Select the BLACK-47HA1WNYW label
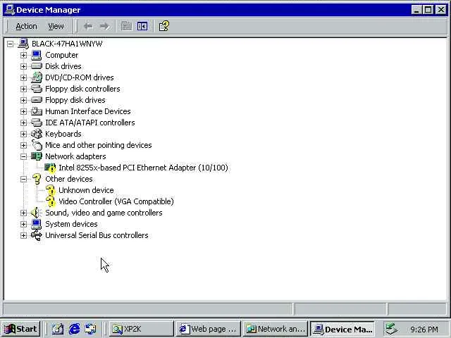Screen dimensions: 451x338 coord(67,44)
